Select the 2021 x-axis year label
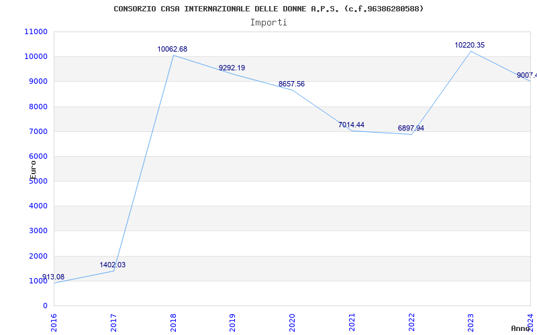Image resolution: width=537 pixels, height=335 pixels. click(352, 323)
